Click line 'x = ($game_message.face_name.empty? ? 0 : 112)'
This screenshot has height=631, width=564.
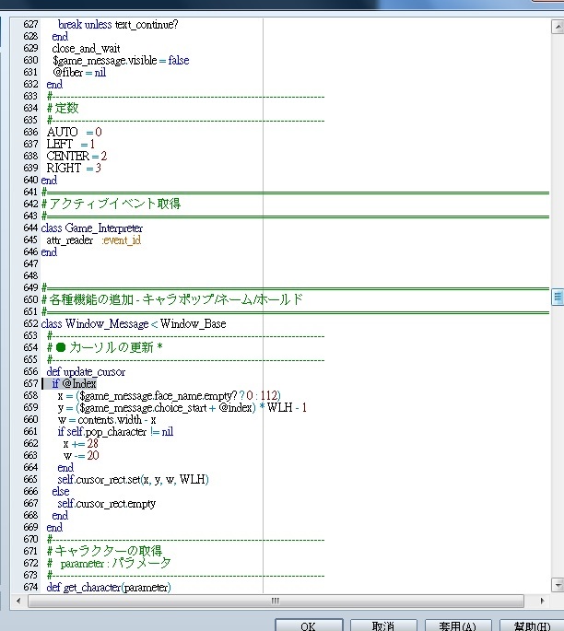pos(169,395)
